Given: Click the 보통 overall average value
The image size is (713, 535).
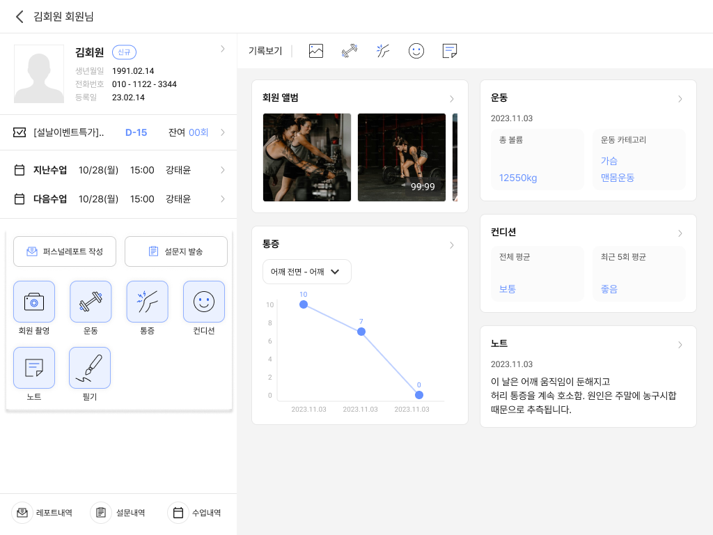Looking at the screenshot, I should coord(508,289).
